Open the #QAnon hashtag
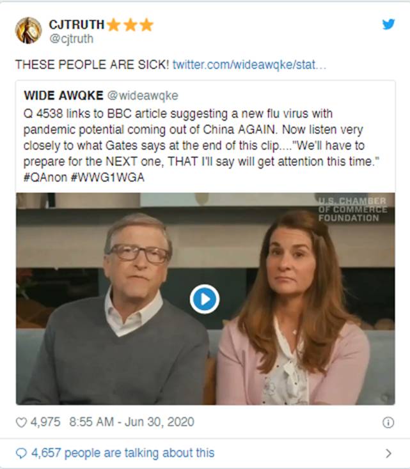410x469 pixels. point(45,177)
